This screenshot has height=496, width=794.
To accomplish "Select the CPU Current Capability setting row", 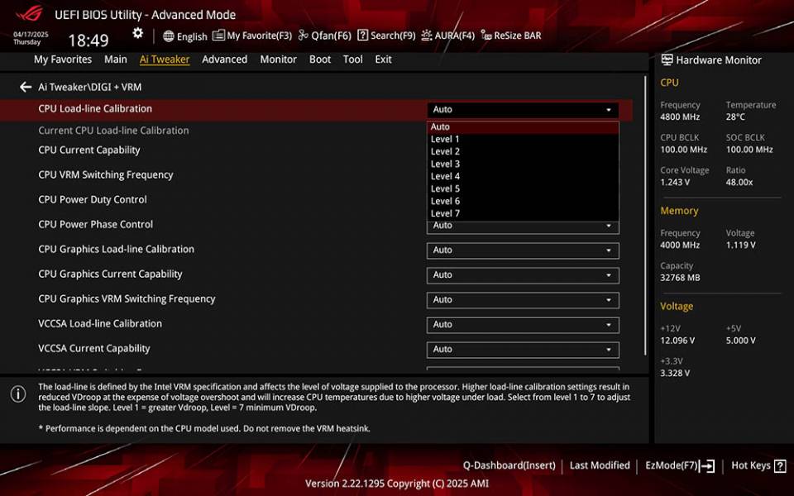I will [x=89, y=150].
